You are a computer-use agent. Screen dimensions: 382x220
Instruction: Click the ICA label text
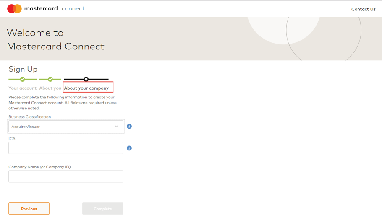coord(12,139)
